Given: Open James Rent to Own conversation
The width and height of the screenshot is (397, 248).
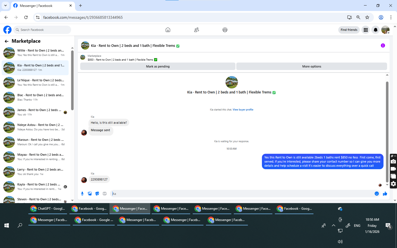Looking at the screenshot, I should [x=35, y=112].
